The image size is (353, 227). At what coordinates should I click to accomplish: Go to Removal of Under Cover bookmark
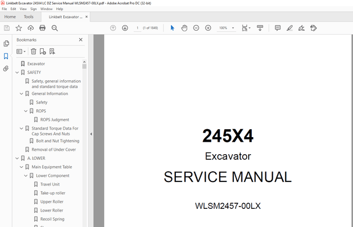(x=54, y=150)
